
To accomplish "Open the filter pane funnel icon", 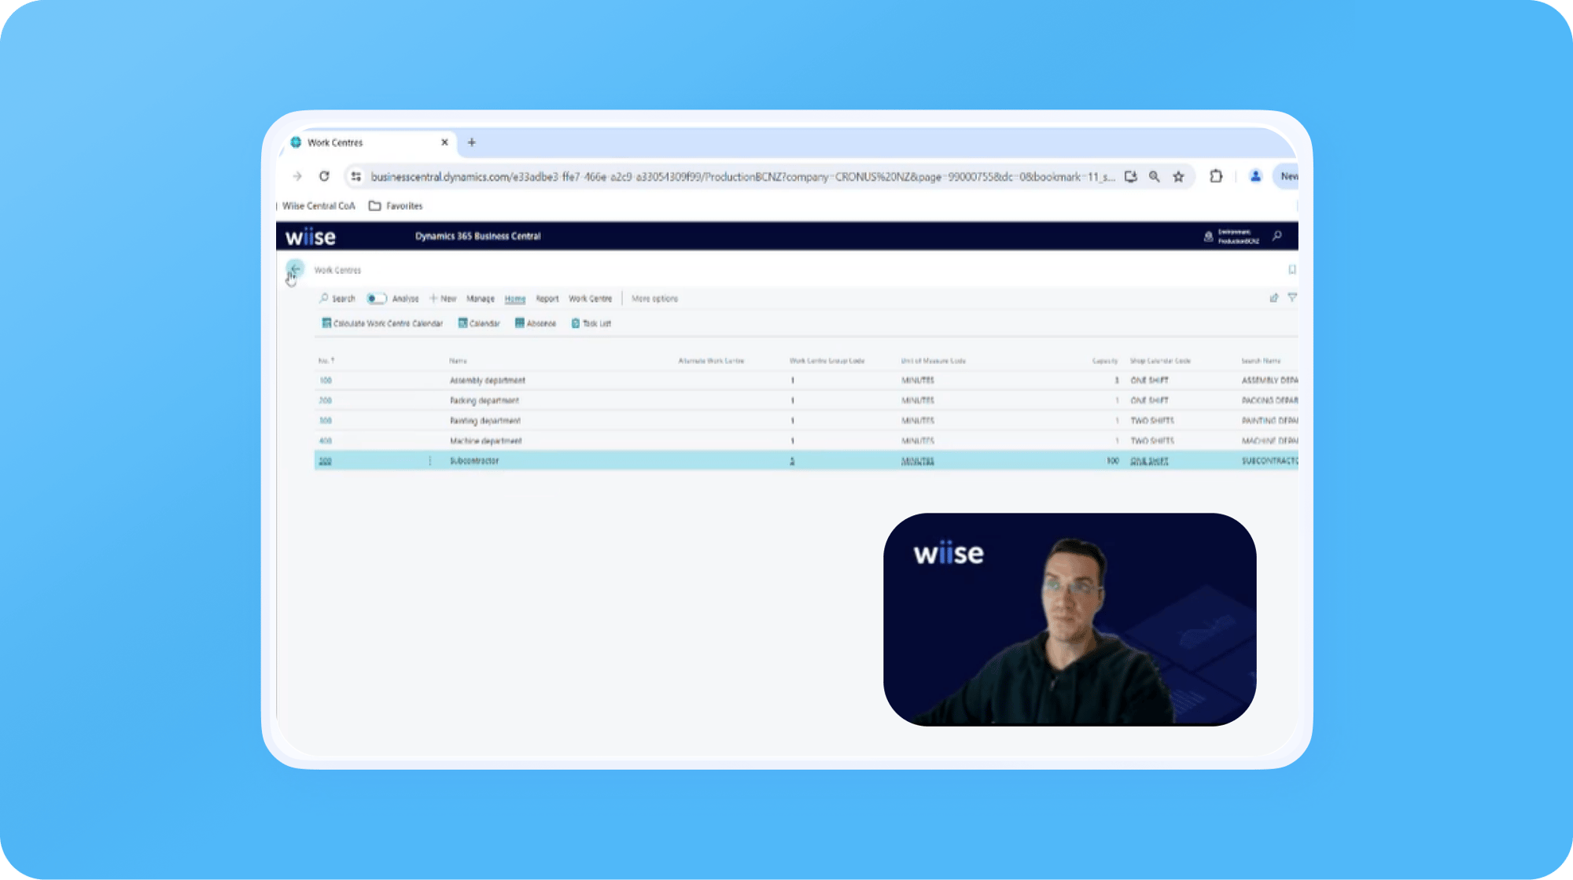I will click(x=1292, y=297).
